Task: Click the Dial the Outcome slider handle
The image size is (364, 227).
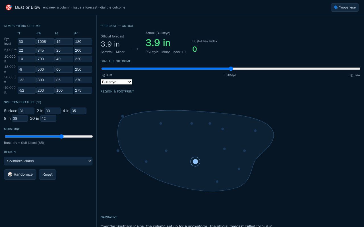Action: [231, 69]
